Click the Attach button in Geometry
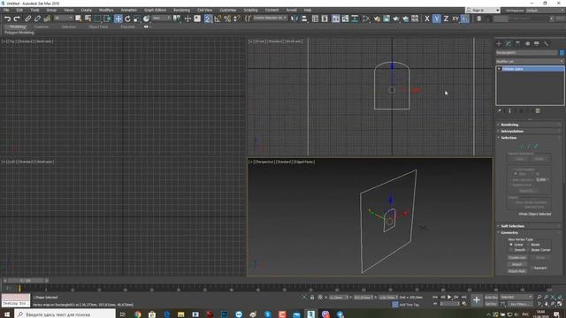This screenshot has width=566, height=318. point(516,264)
